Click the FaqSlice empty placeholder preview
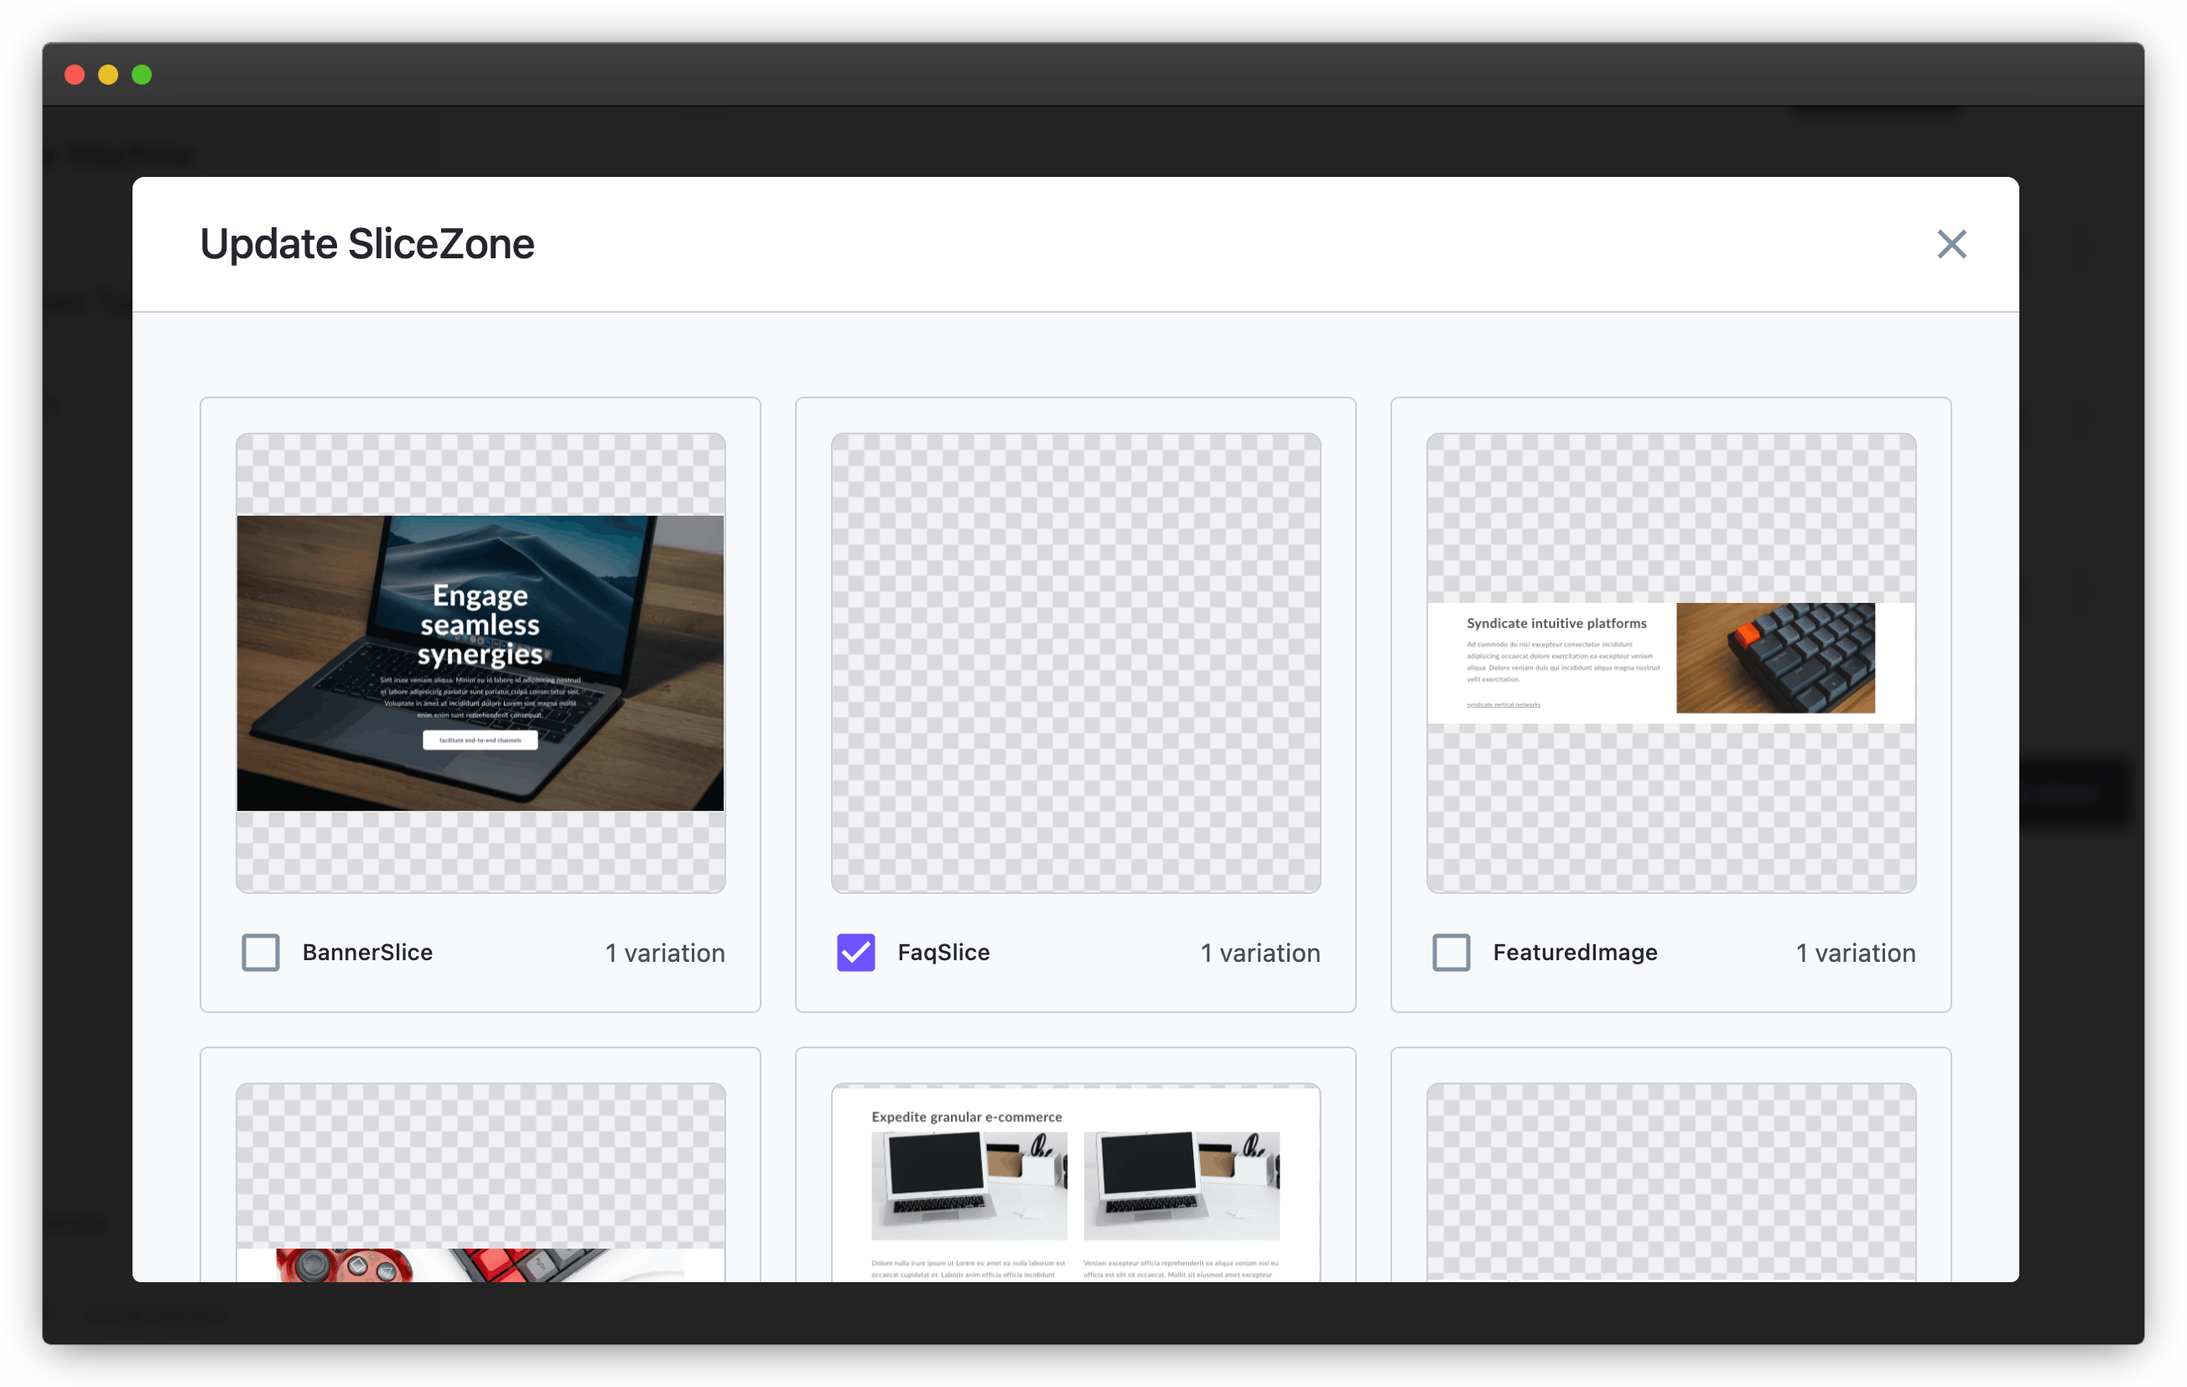 [x=1075, y=662]
